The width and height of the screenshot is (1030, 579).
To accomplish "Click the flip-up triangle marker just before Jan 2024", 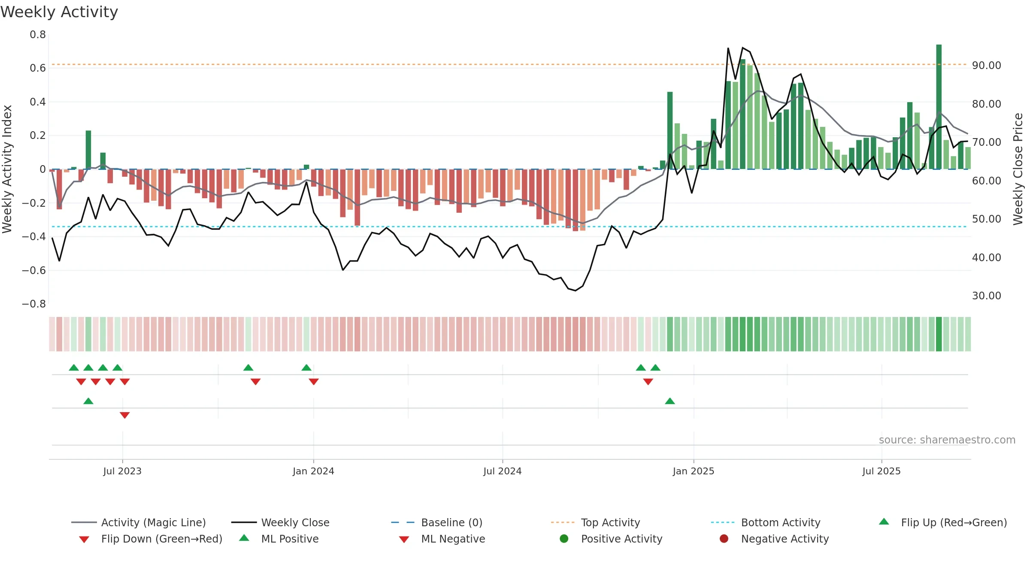I will click(306, 368).
